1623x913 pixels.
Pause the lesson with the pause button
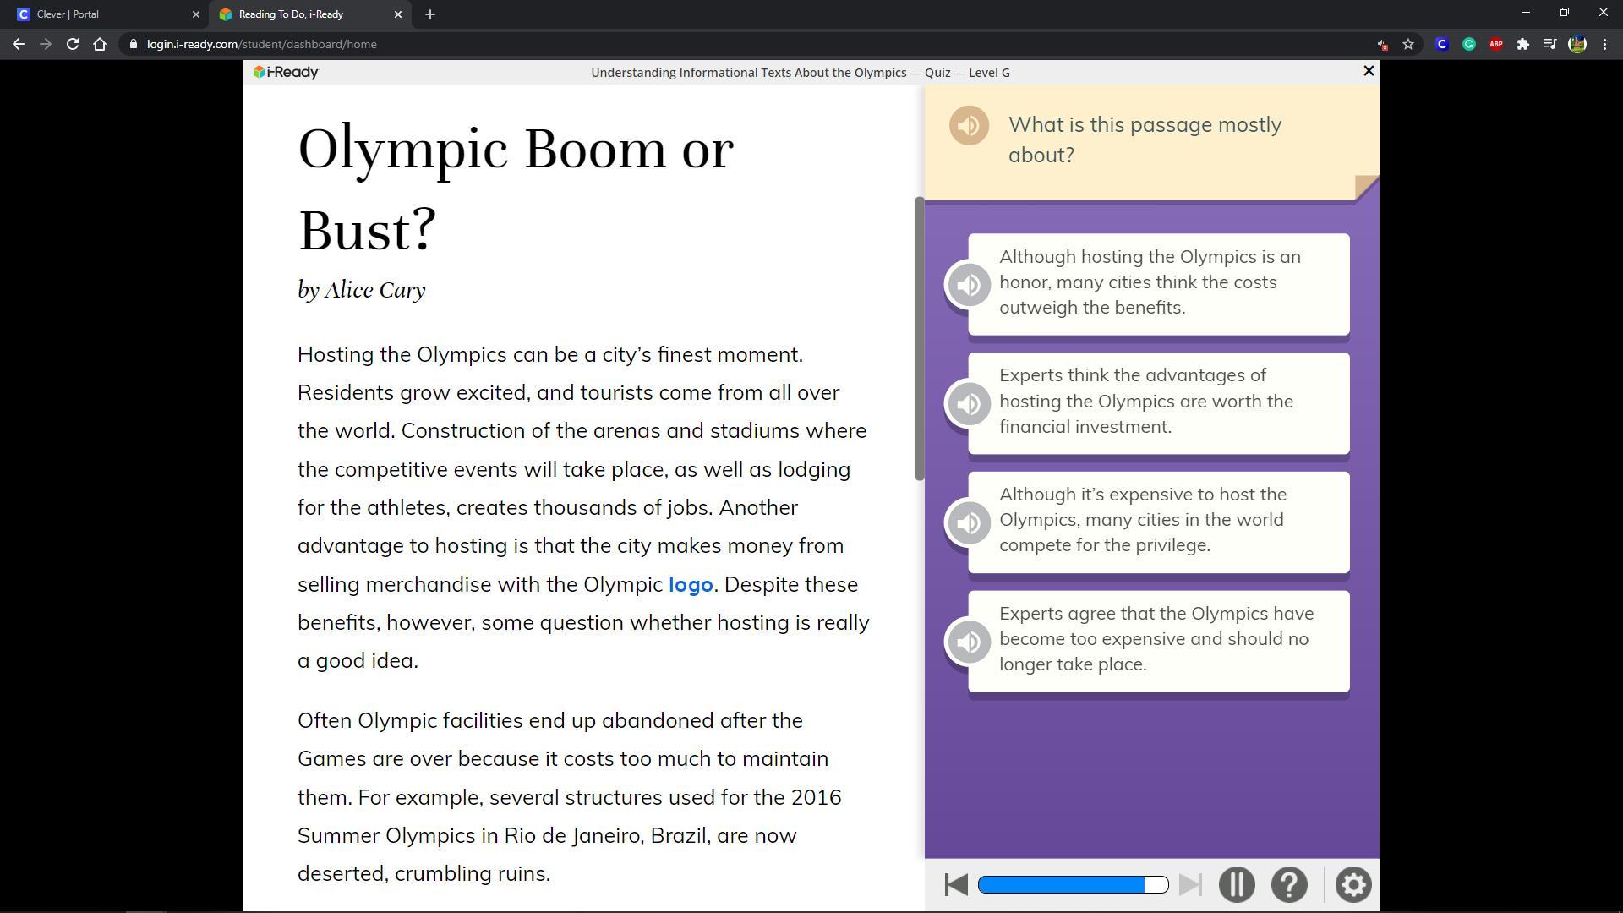click(1236, 885)
